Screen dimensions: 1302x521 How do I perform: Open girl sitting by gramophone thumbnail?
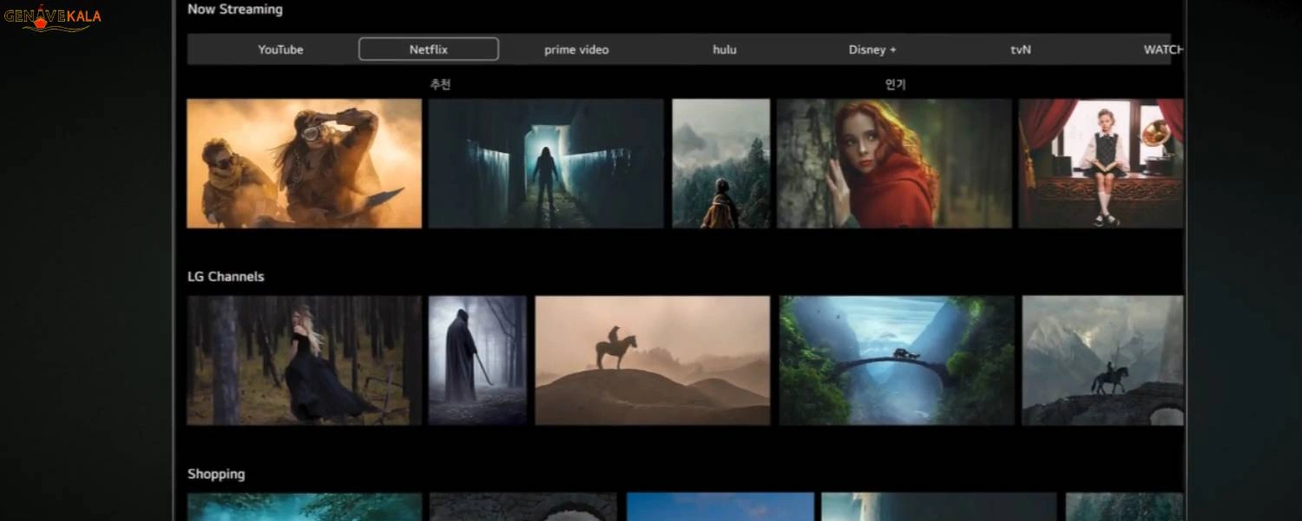pyautogui.click(x=1101, y=163)
